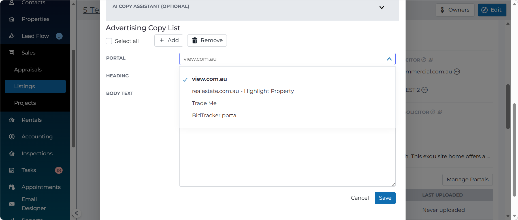The width and height of the screenshot is (518, 220).
Task: Open the EST 2 link
Action: [x=413, y=90]
